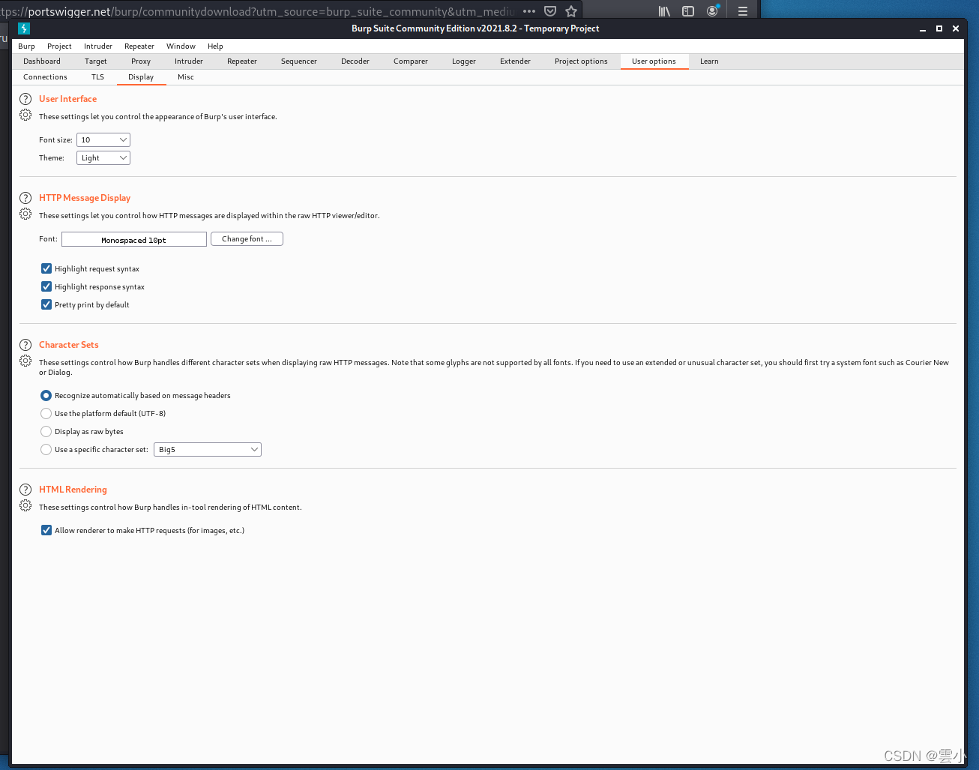Image resolution: width=979 pixels, height=770 pixels.
Task: Open the Big5 character set dropdown
Action: (208, 450)
